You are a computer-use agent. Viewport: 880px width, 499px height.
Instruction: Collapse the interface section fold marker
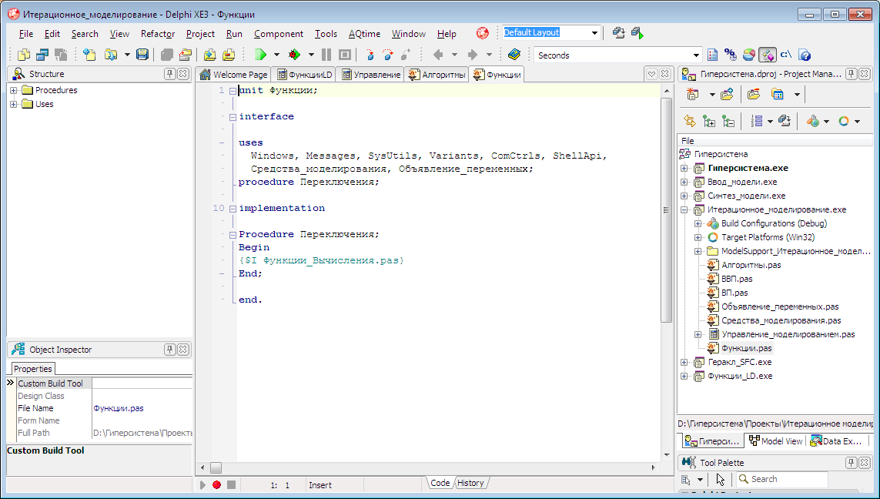[x=232, y=117]
